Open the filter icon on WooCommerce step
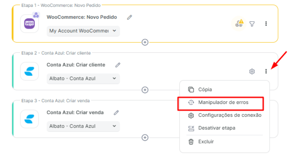The width and height of the screenshot is (302, 164). pyautogui.click(x=252, y=24)
